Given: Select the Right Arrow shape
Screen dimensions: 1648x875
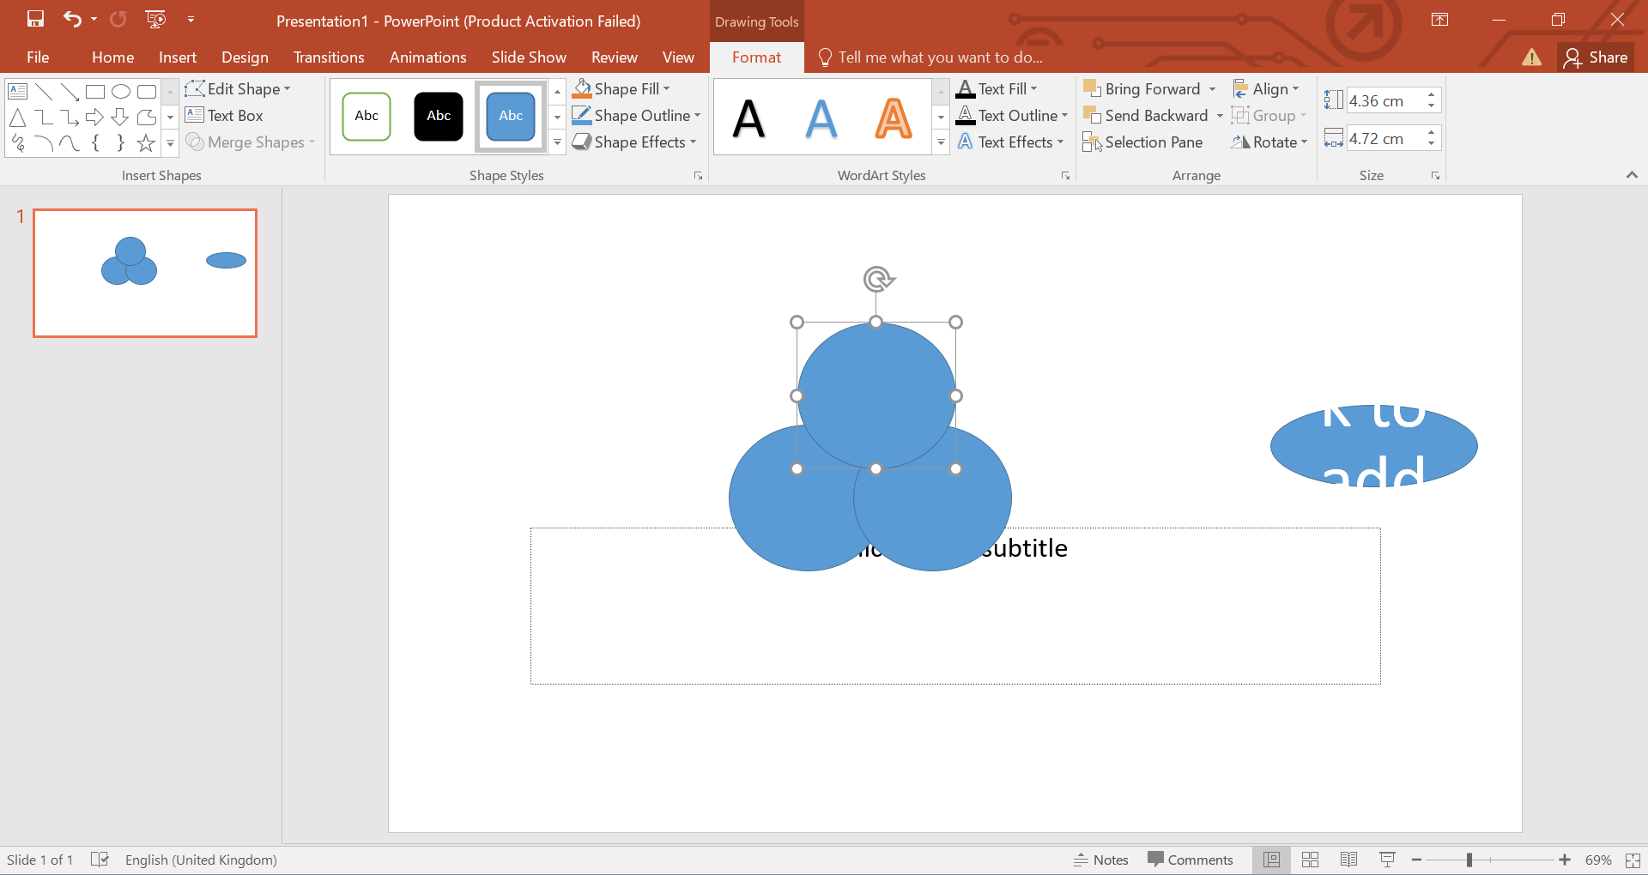Looking at the screenshot, I should pos(95,117).
